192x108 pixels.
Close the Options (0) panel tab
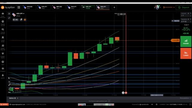[18, 98]
